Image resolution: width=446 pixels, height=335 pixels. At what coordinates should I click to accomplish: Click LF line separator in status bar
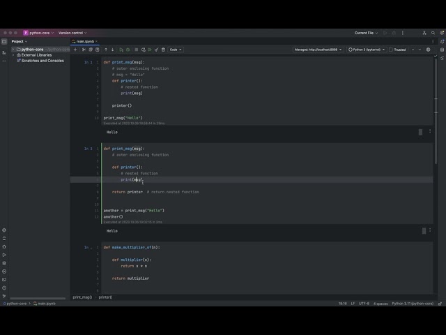(353, 304)
